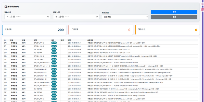204x102 pixels.
Task: Select the time cell in row 359
Action: tap(75, 86)
